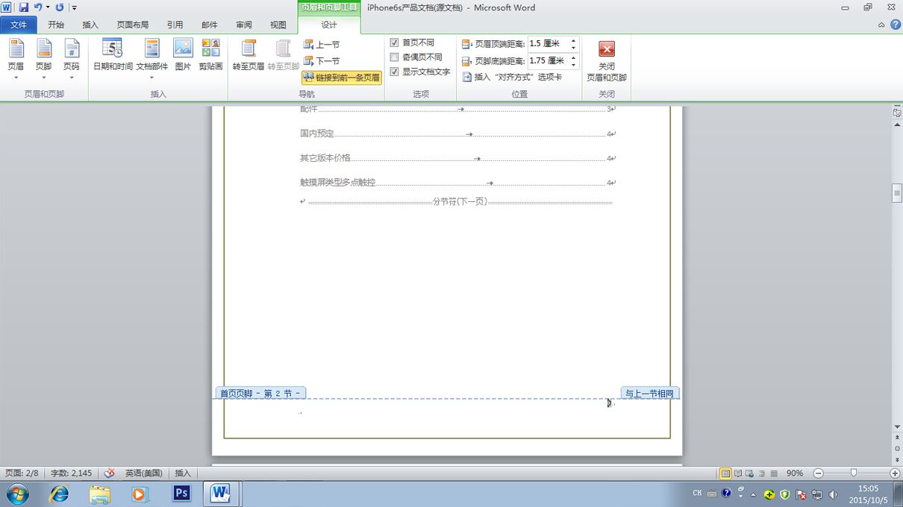The image size is (903, 507).
Task: Click the proofing errors status icon
Action: 110,473
